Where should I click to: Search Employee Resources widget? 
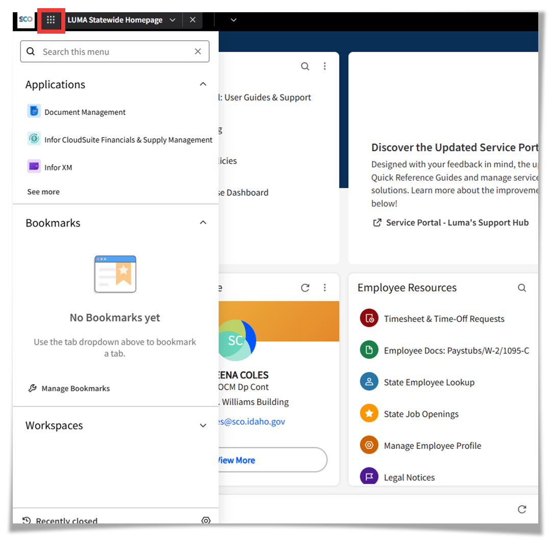(522, 288)
